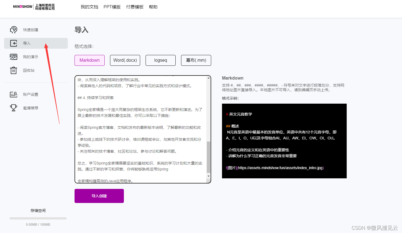
Task: Click the quick create head icon
Action: [14, 30]
